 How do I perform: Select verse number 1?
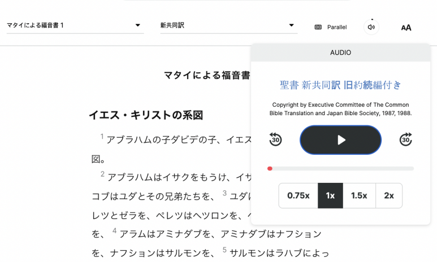point(102,136)
